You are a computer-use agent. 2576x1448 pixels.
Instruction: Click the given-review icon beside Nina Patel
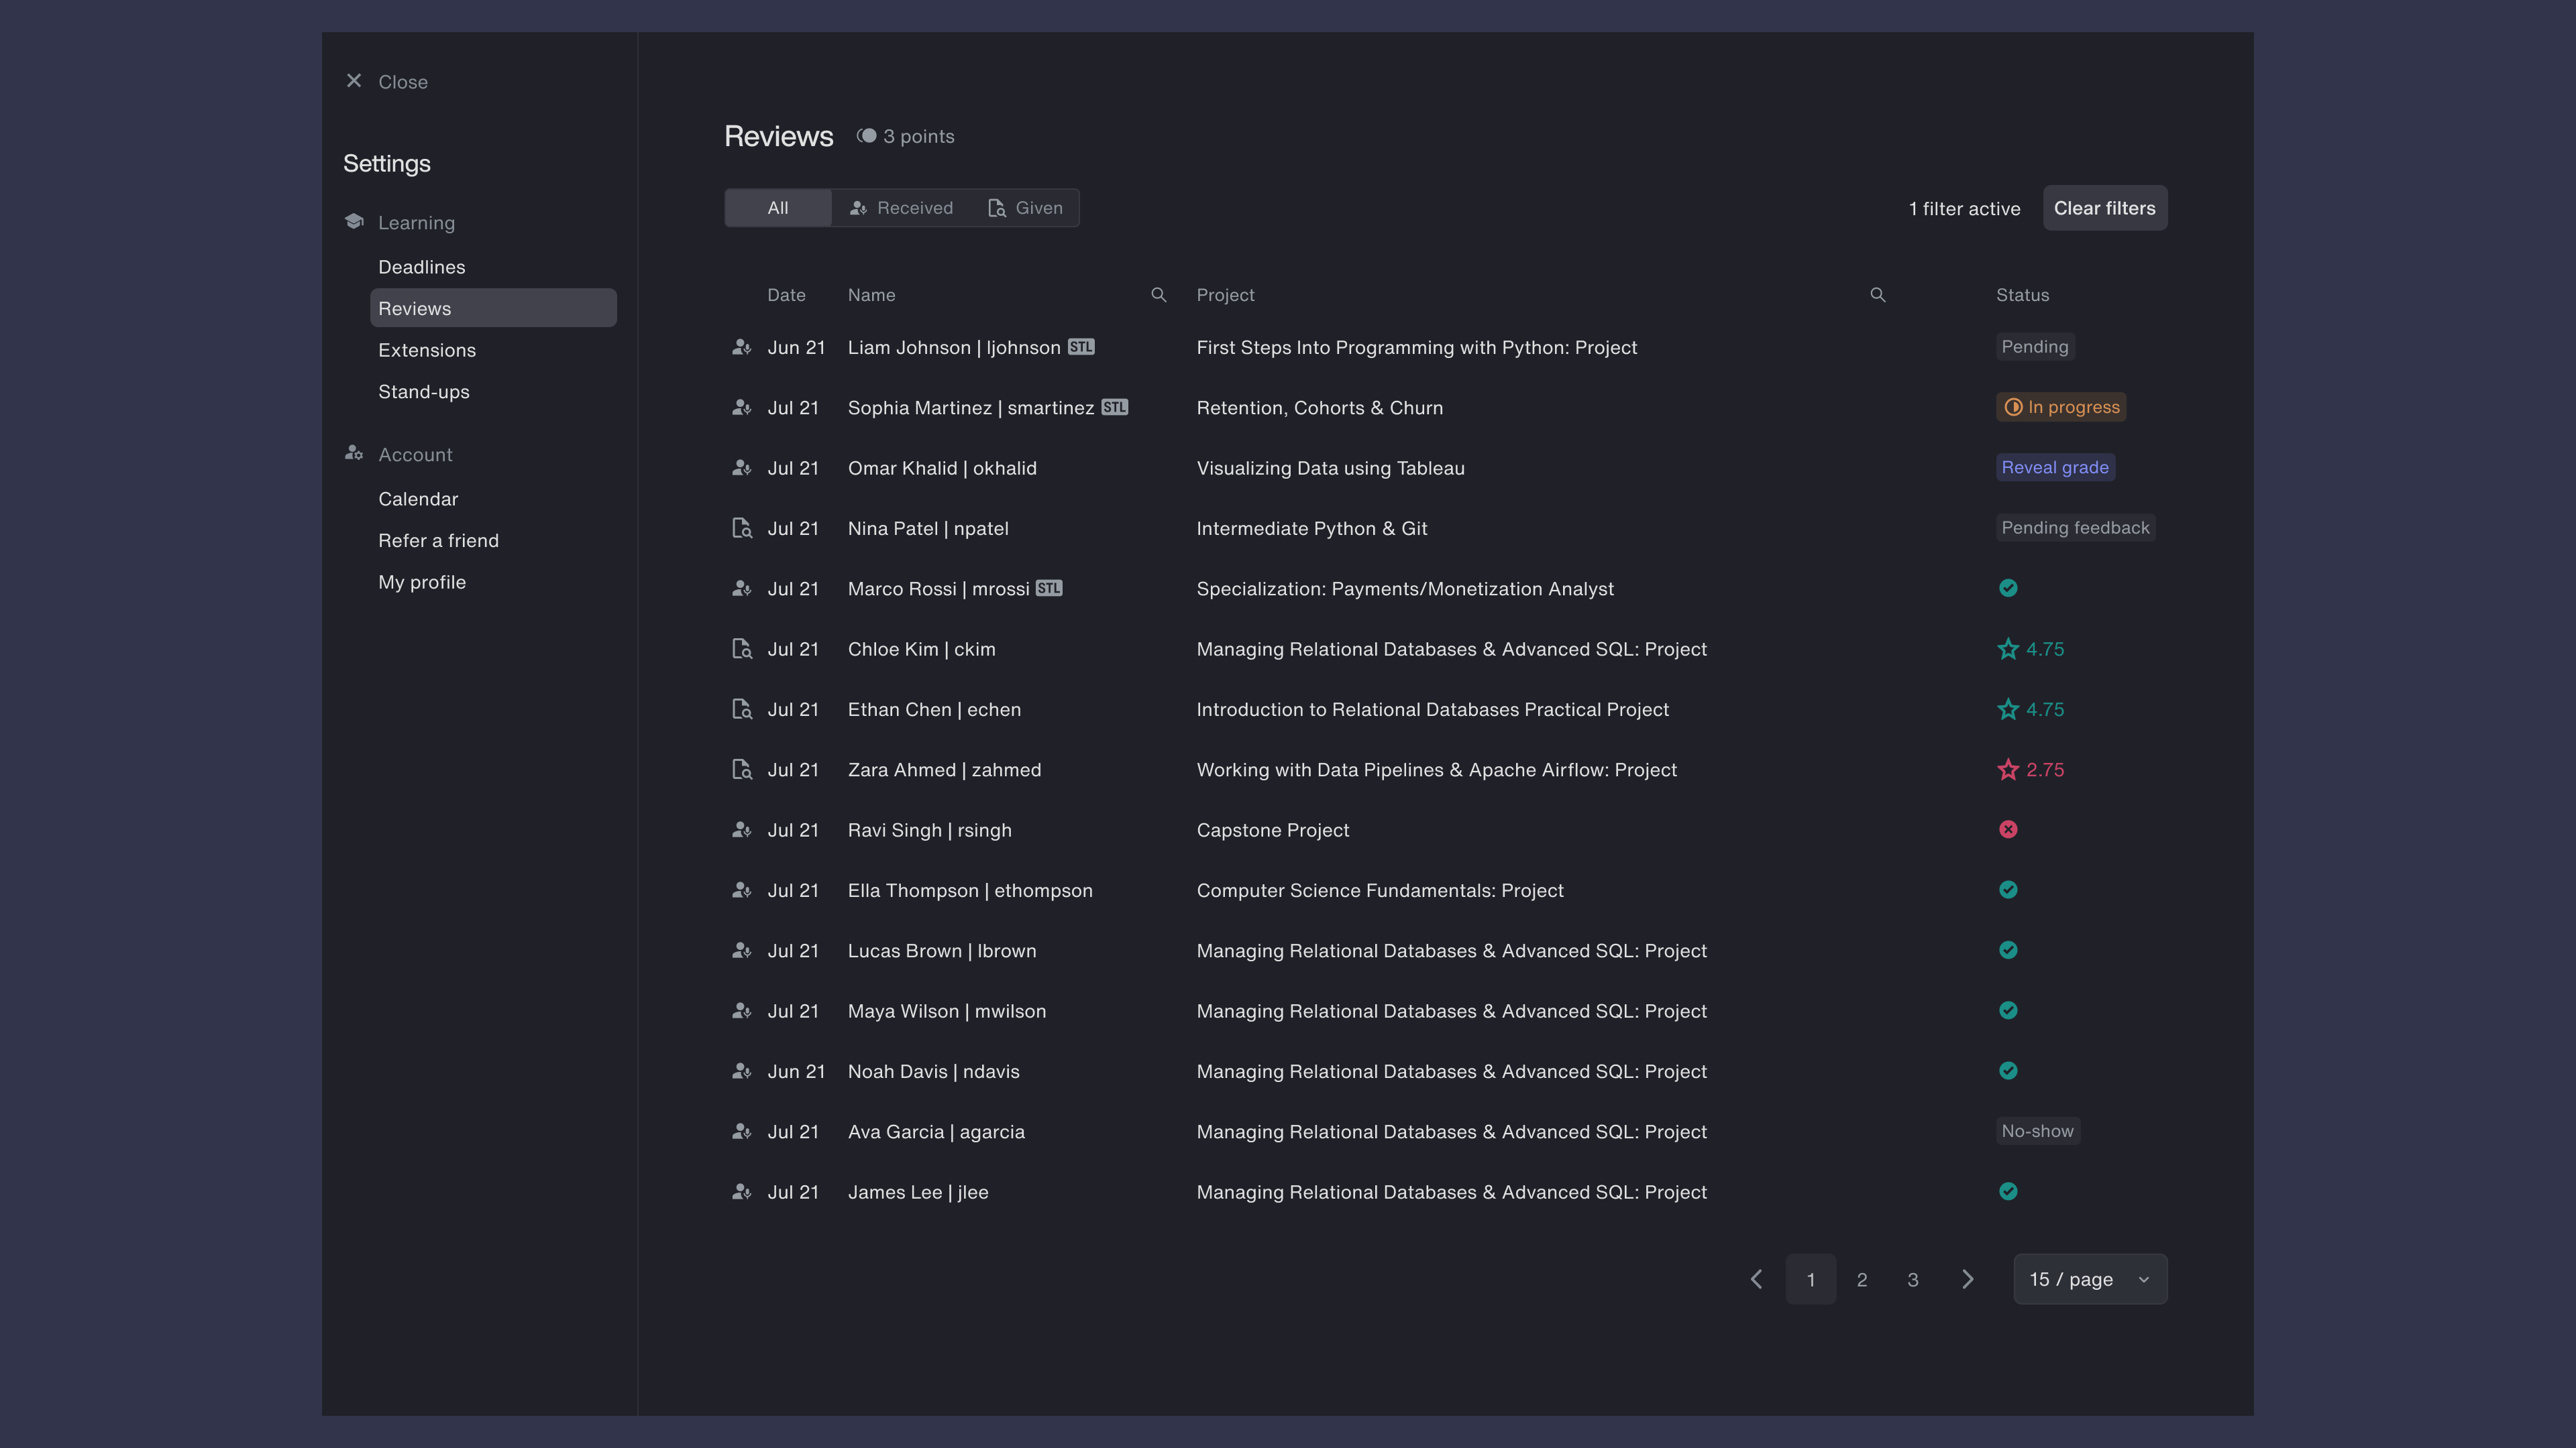[x=741, y=529]
